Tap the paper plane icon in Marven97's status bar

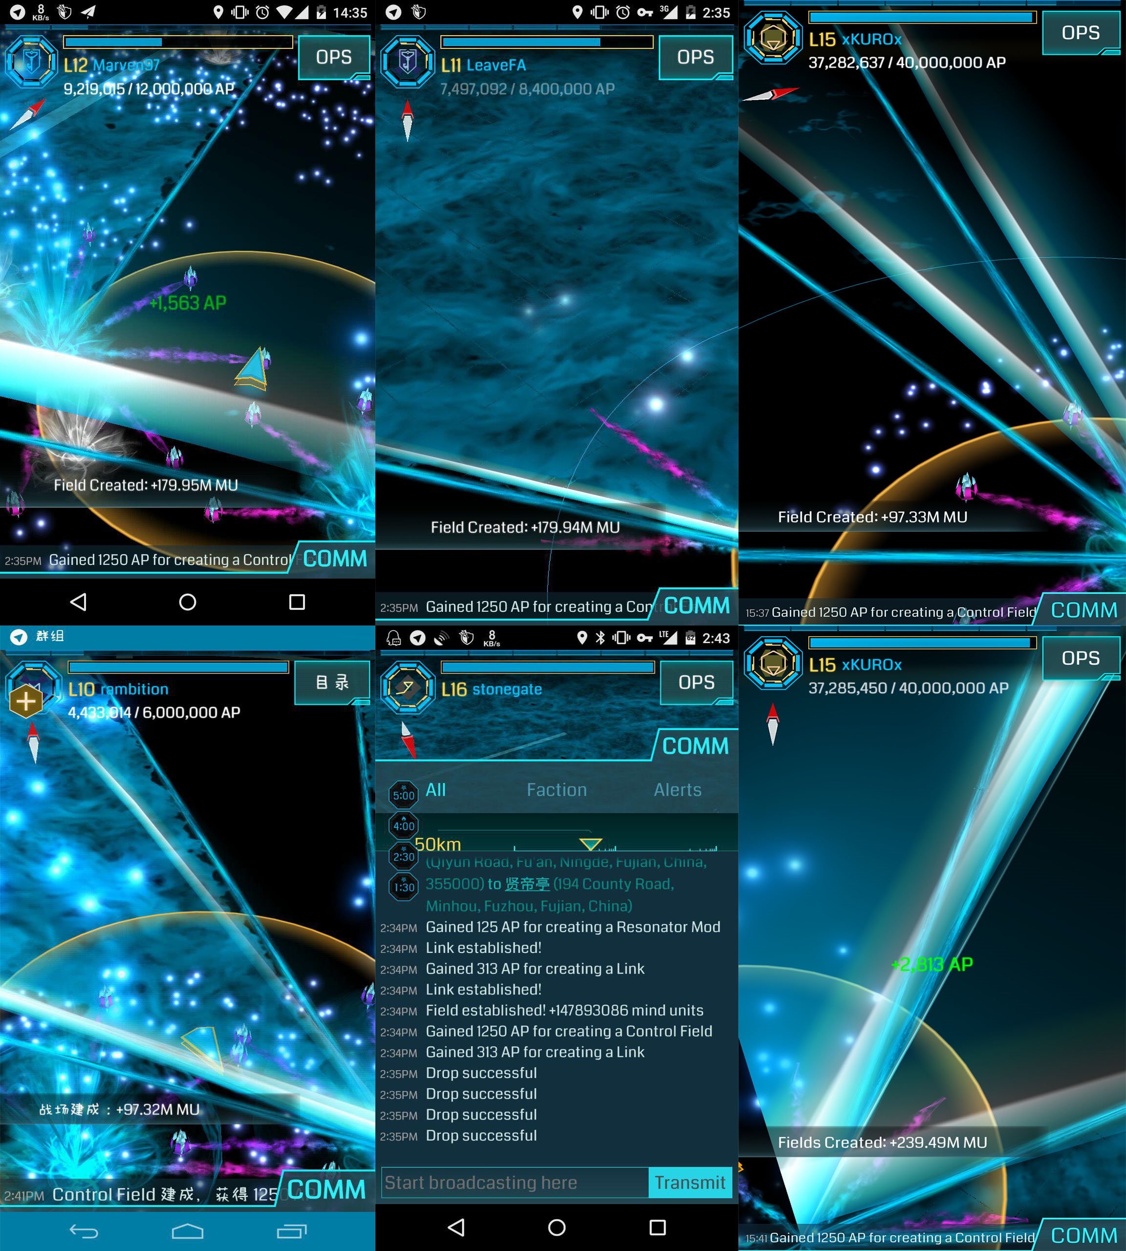88,12
